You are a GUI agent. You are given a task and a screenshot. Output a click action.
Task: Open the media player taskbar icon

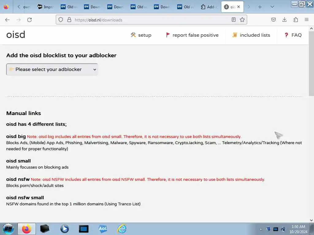coord(64,229)
